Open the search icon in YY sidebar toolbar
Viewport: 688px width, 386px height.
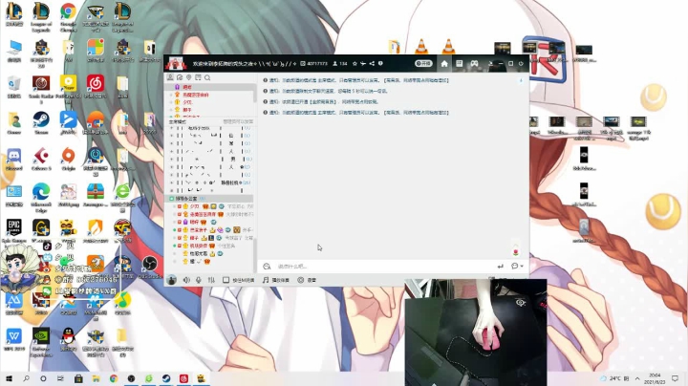207,77
